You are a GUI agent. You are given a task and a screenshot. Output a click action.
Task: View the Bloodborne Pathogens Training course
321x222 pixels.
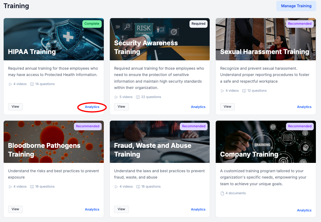point(15,209)
